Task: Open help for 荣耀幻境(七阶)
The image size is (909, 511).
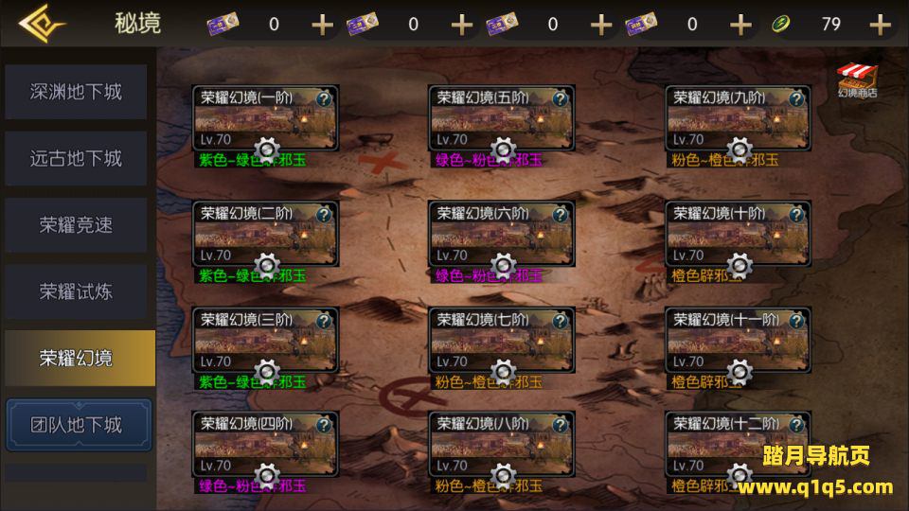Action: pyautogui.click(x=561, y=321)
